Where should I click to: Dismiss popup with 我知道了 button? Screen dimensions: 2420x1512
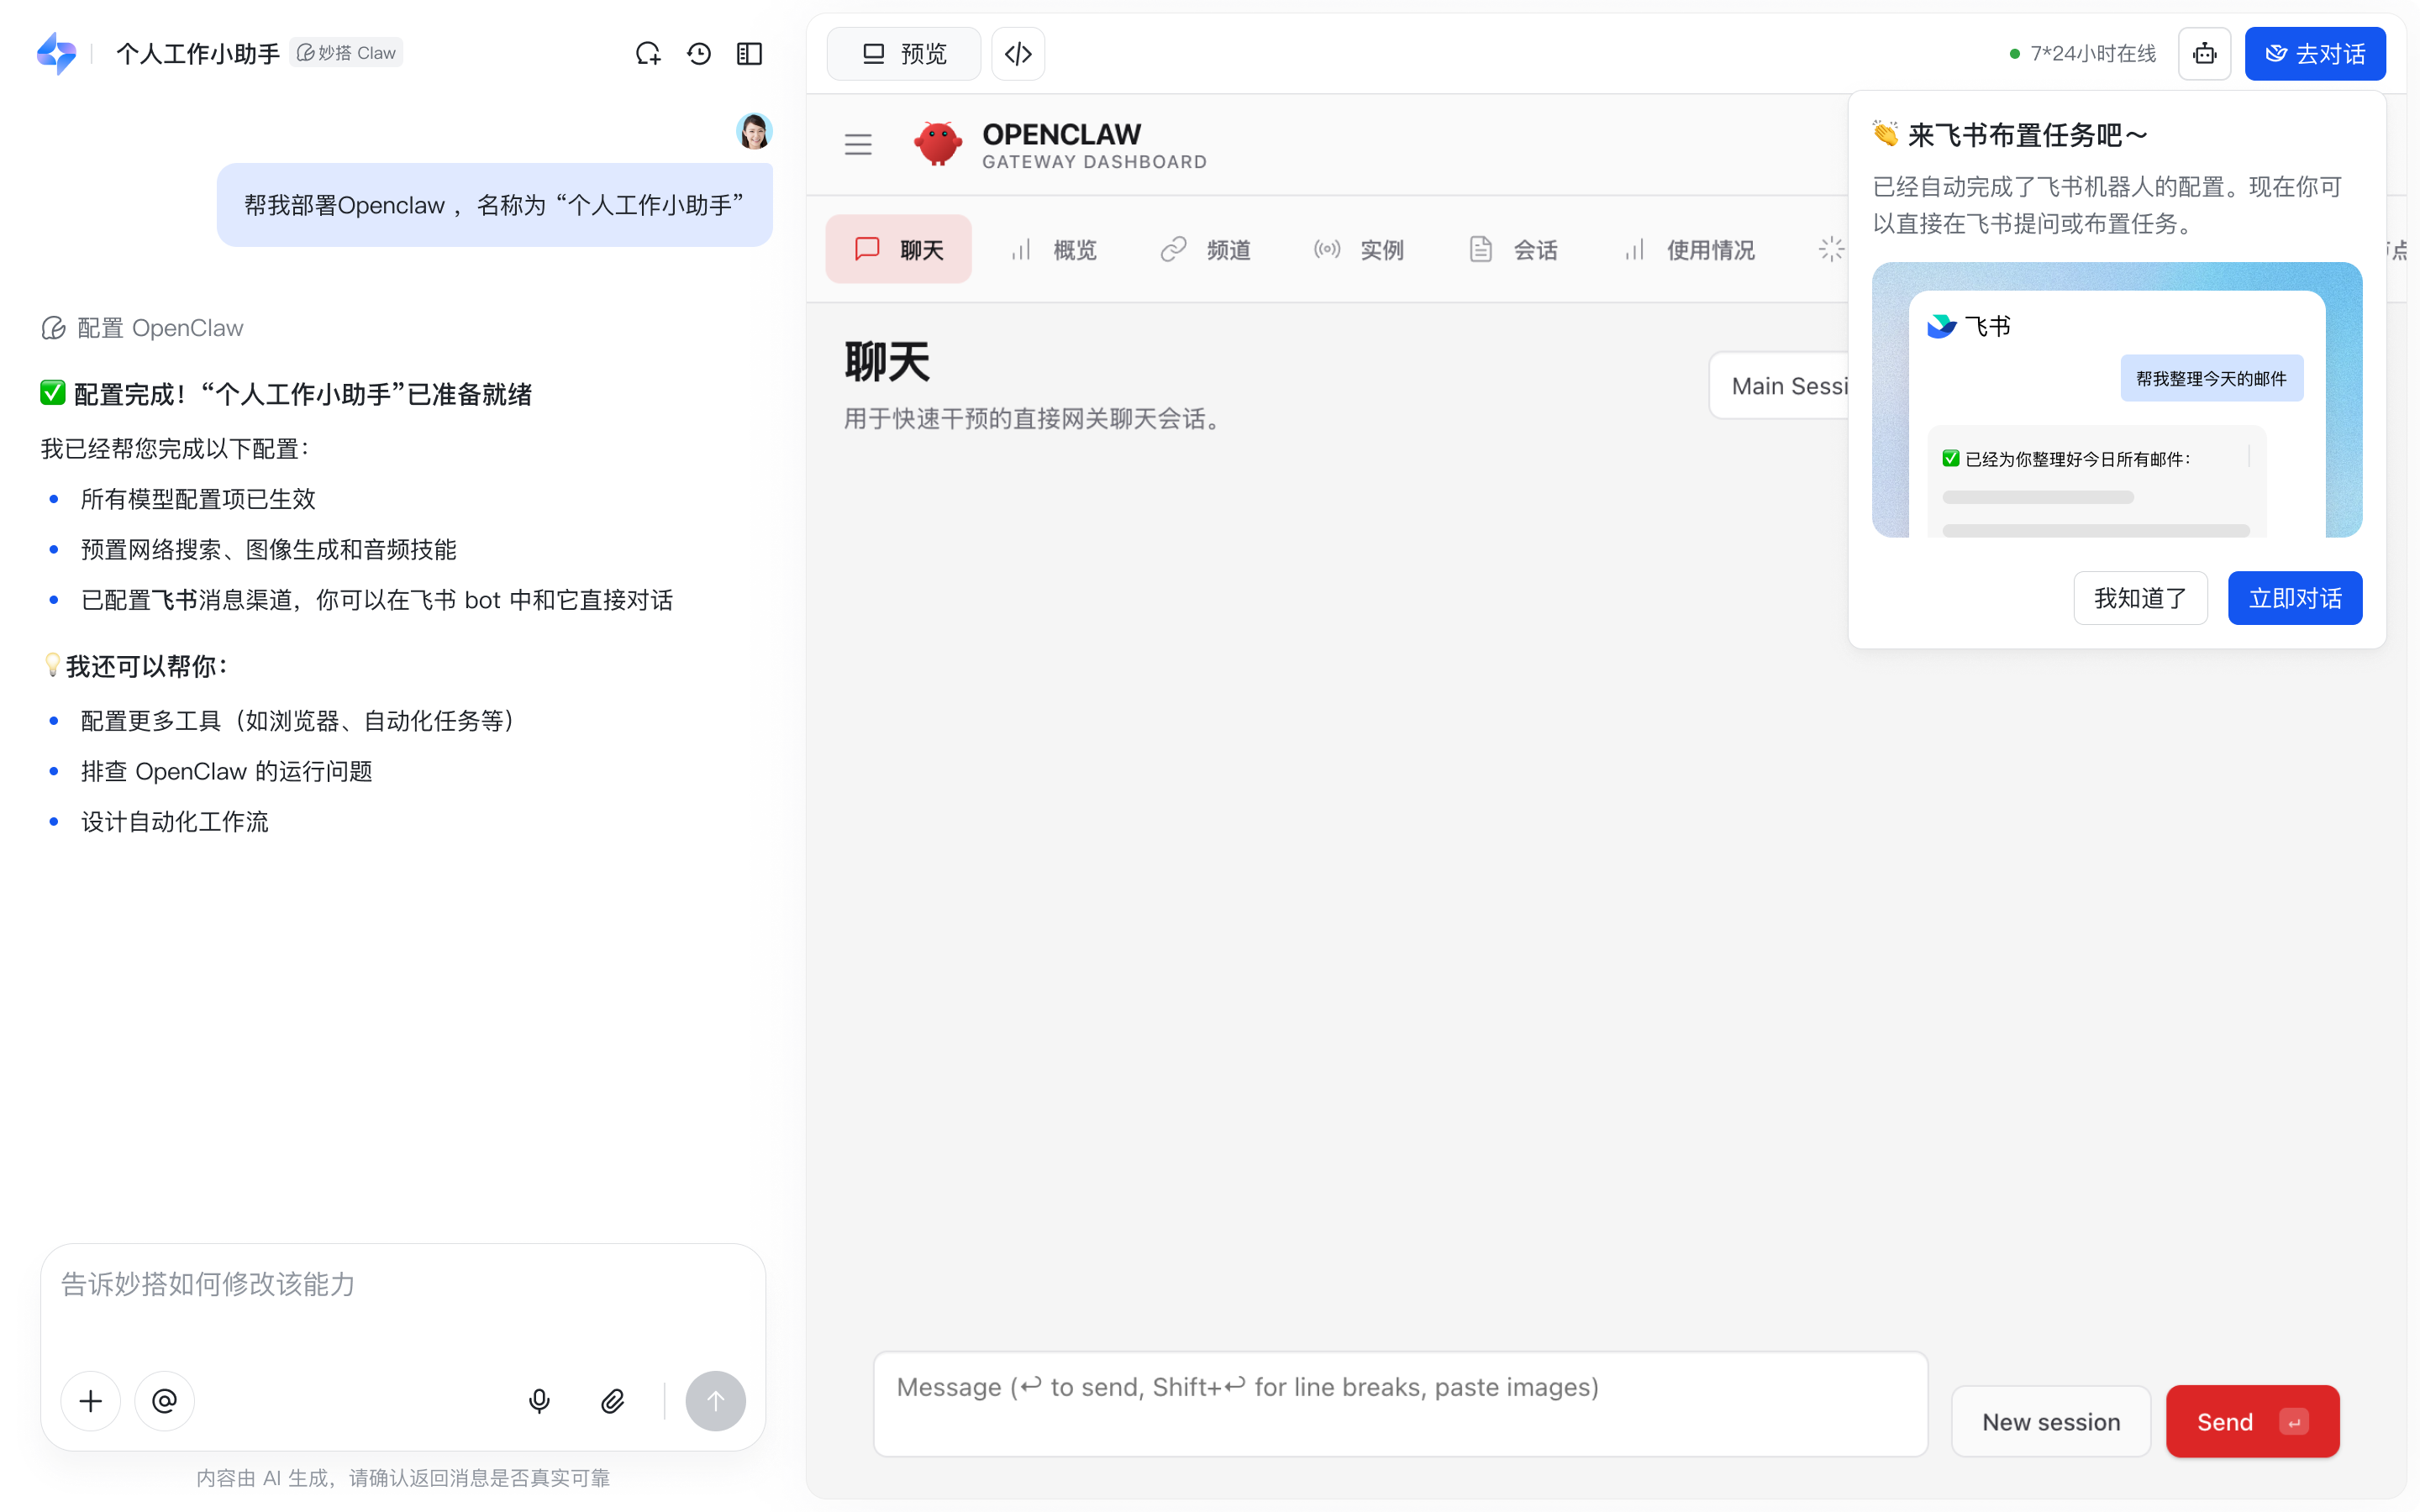click(x=2140, y=598)
